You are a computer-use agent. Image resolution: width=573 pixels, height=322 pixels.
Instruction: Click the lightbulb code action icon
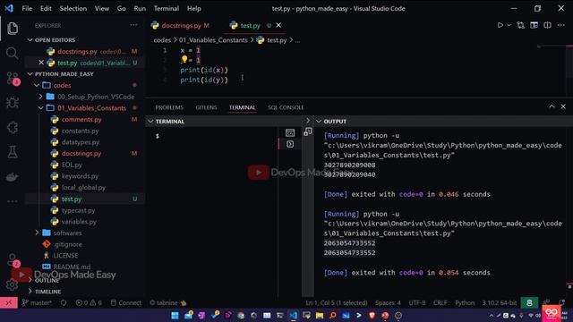[x=184, y=59]
